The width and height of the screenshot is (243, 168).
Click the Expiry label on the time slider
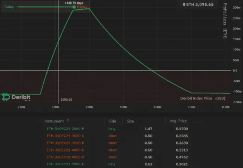pyautogui.click(x=82, y=7)
